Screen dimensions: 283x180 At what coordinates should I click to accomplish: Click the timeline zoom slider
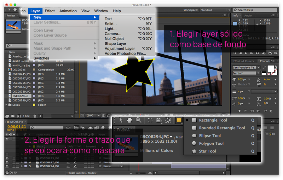(141, 173)
